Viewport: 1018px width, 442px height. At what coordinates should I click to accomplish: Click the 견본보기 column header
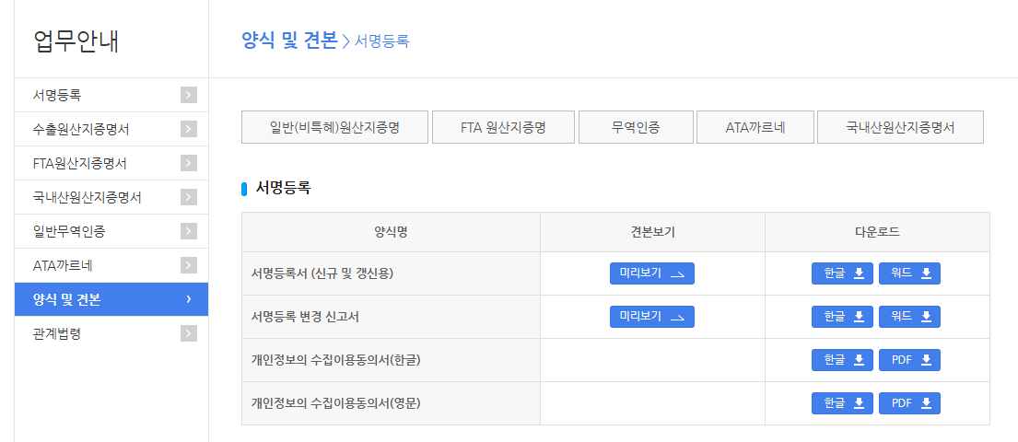tap(652, 232)
